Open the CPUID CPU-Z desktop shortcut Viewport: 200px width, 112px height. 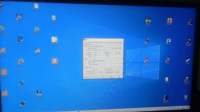19,17
